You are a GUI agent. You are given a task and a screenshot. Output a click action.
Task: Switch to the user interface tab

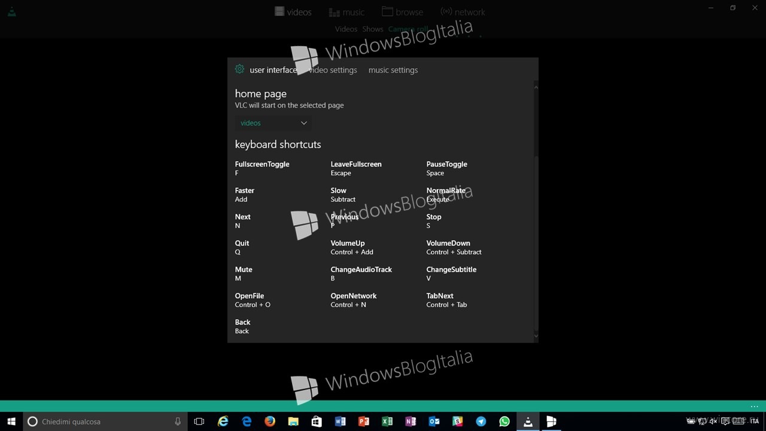click(273, 70)
